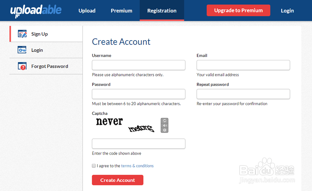Click the captcha code entry box
The image size is (312, 191).
[139, 144]
